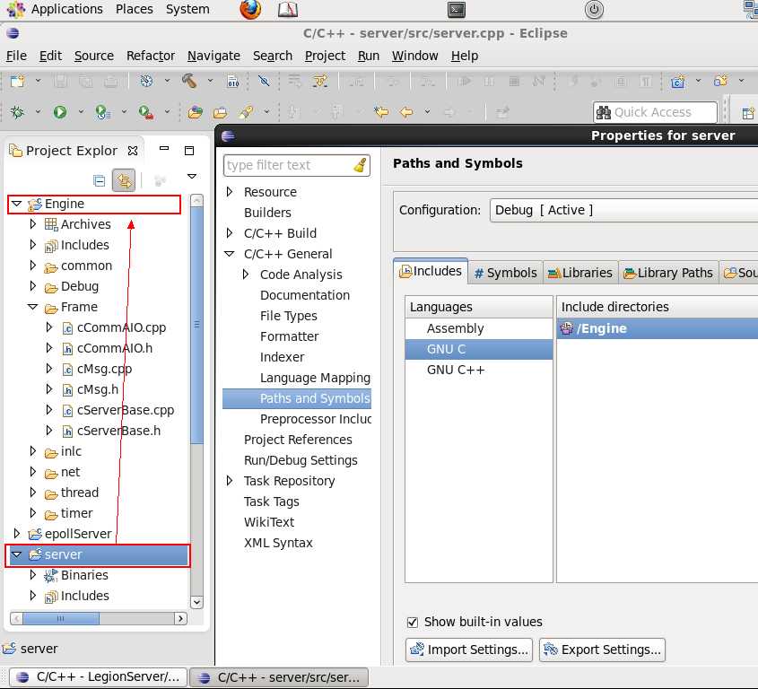Launch Firefox from the top panel
Viewport: 758px width, 689px height.
point(250,9)
